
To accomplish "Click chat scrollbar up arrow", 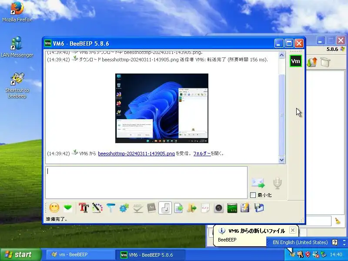I will (281, 55).
